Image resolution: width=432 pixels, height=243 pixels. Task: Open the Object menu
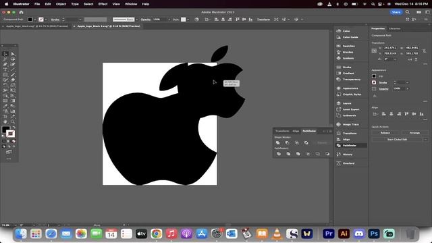tap(61, 4)
